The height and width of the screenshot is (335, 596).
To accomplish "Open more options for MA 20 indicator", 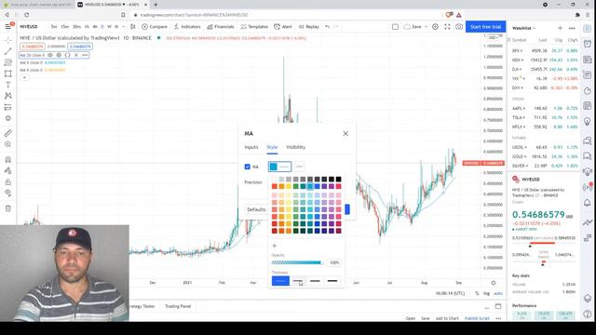I will tap(85, 55).
